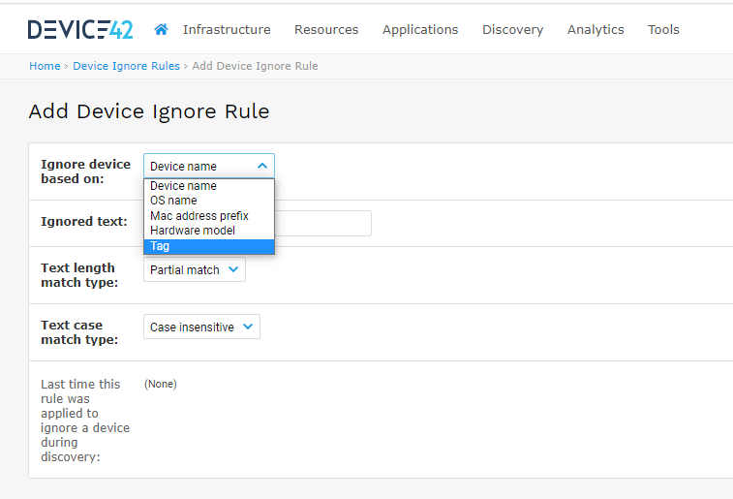733x499 pixels.
Task: Click the Text case match type label
Action: (79, 332)
